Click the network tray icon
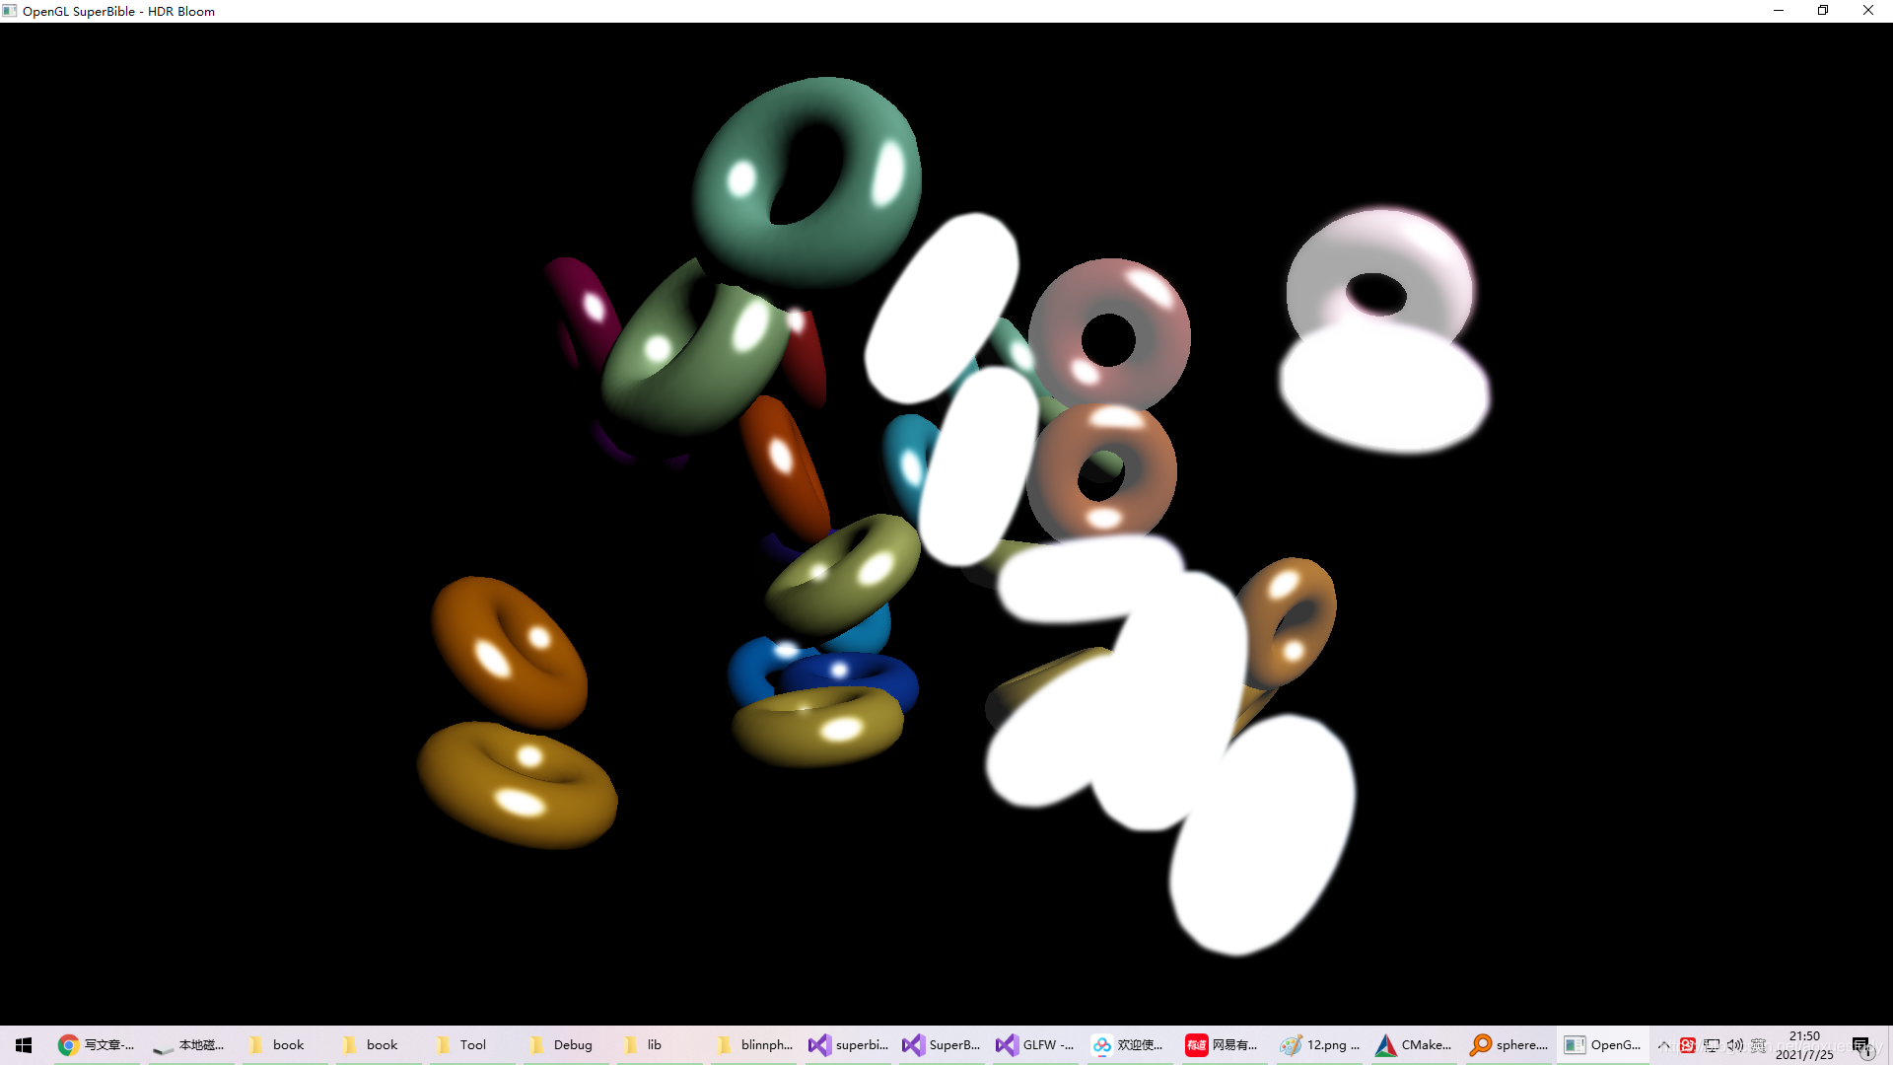Image resolution: width=1893 pixels, height=1065 pixels. 1712,1045
